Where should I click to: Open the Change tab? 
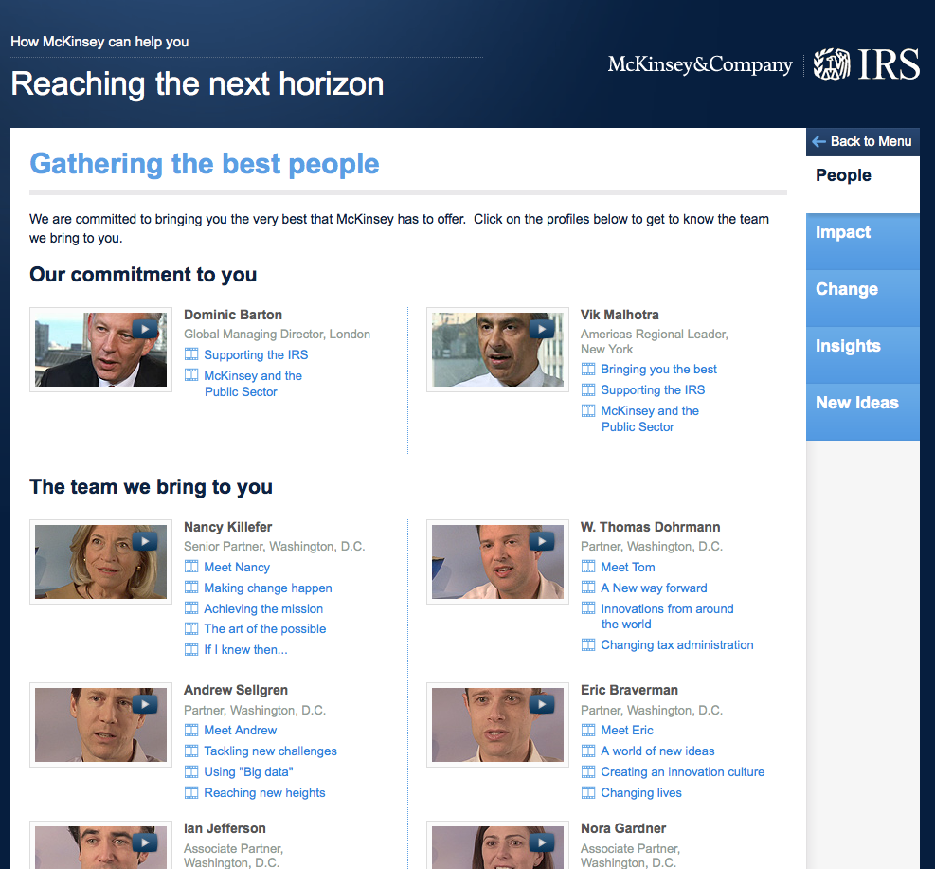[862, 299]
